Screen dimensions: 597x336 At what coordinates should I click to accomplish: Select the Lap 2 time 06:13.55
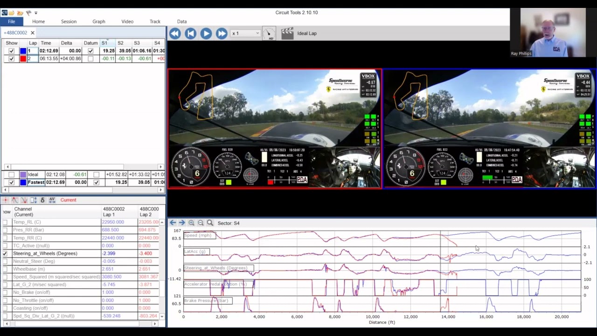(49, 59)
